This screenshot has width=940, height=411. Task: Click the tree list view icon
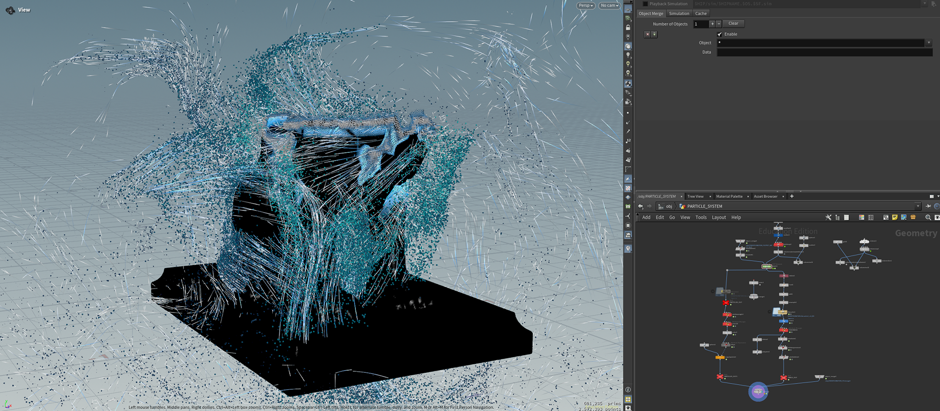pyautogui.click(x=837, y=218)
